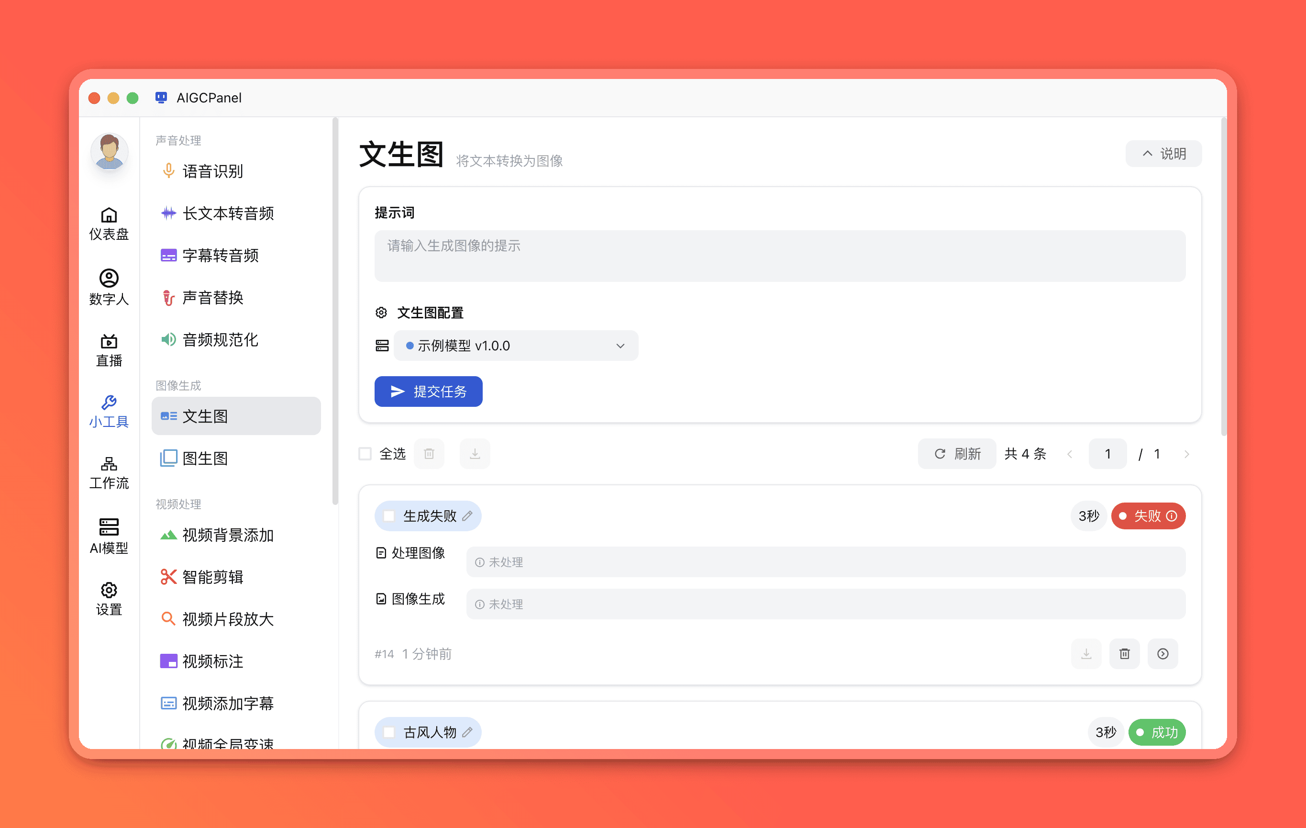Click the 共 4 条 total count text

1025,454
